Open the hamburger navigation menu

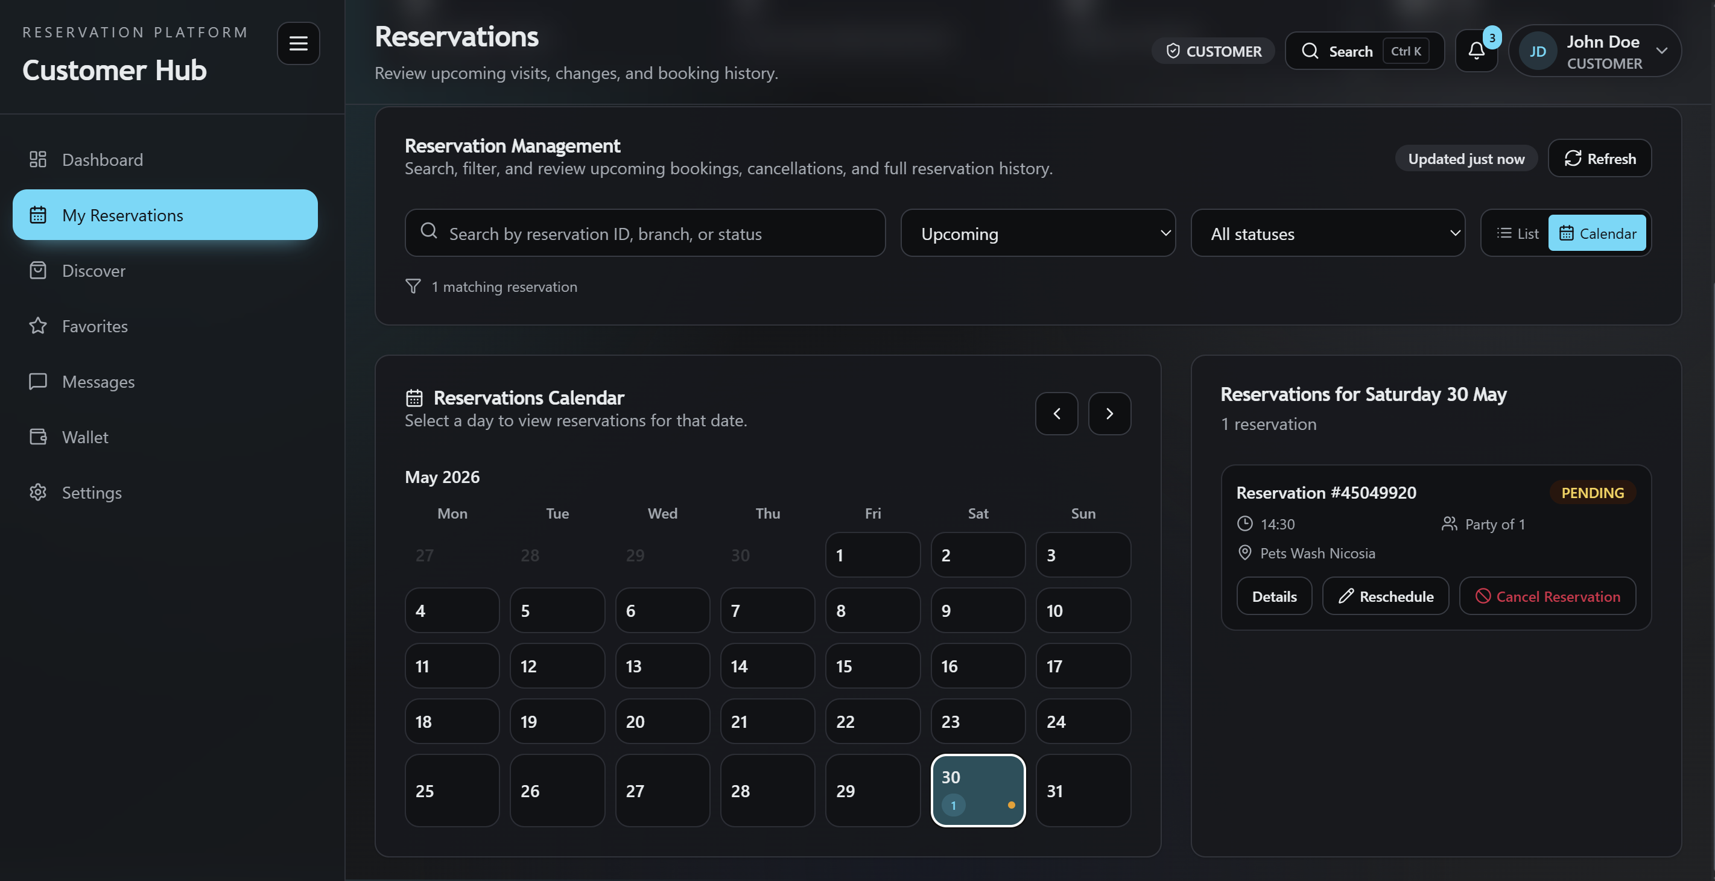click(x=297, y=43)
